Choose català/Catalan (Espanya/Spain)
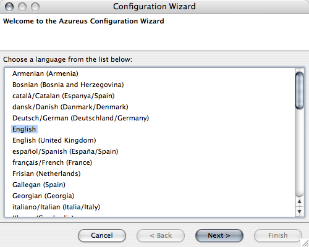Viewport: 309px width, 247px height. pos(64,96)
